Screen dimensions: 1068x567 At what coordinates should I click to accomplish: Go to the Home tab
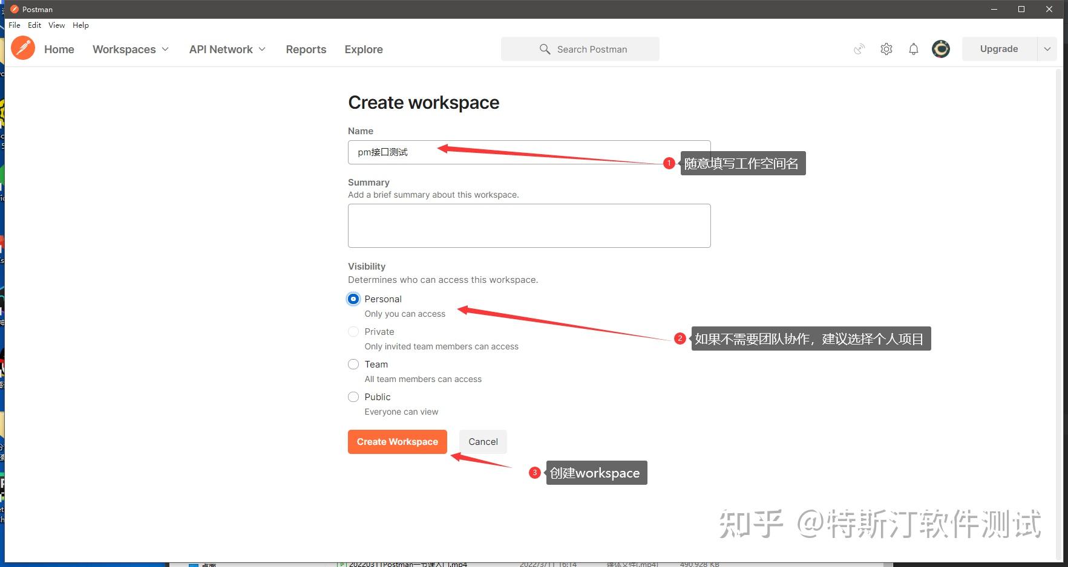click(59, 49)
